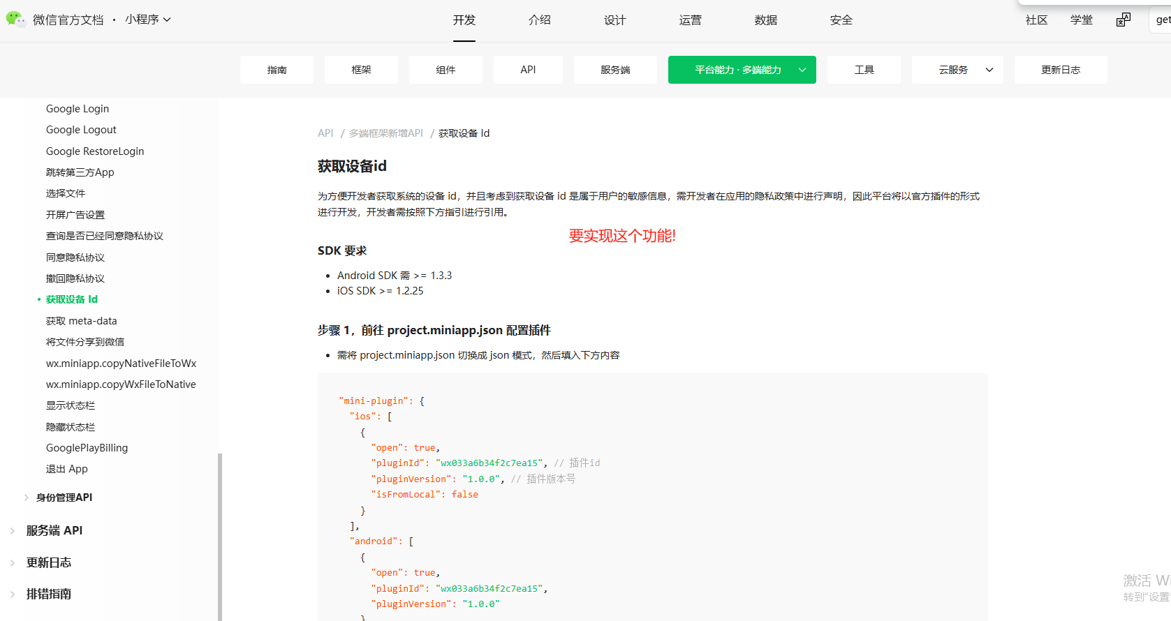
Task: Click the 服务端 sub-navigation button
Action: (x=615, y=70)
